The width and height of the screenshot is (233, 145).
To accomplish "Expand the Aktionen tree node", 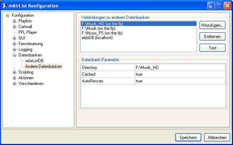I will click(x=14, y=78).
